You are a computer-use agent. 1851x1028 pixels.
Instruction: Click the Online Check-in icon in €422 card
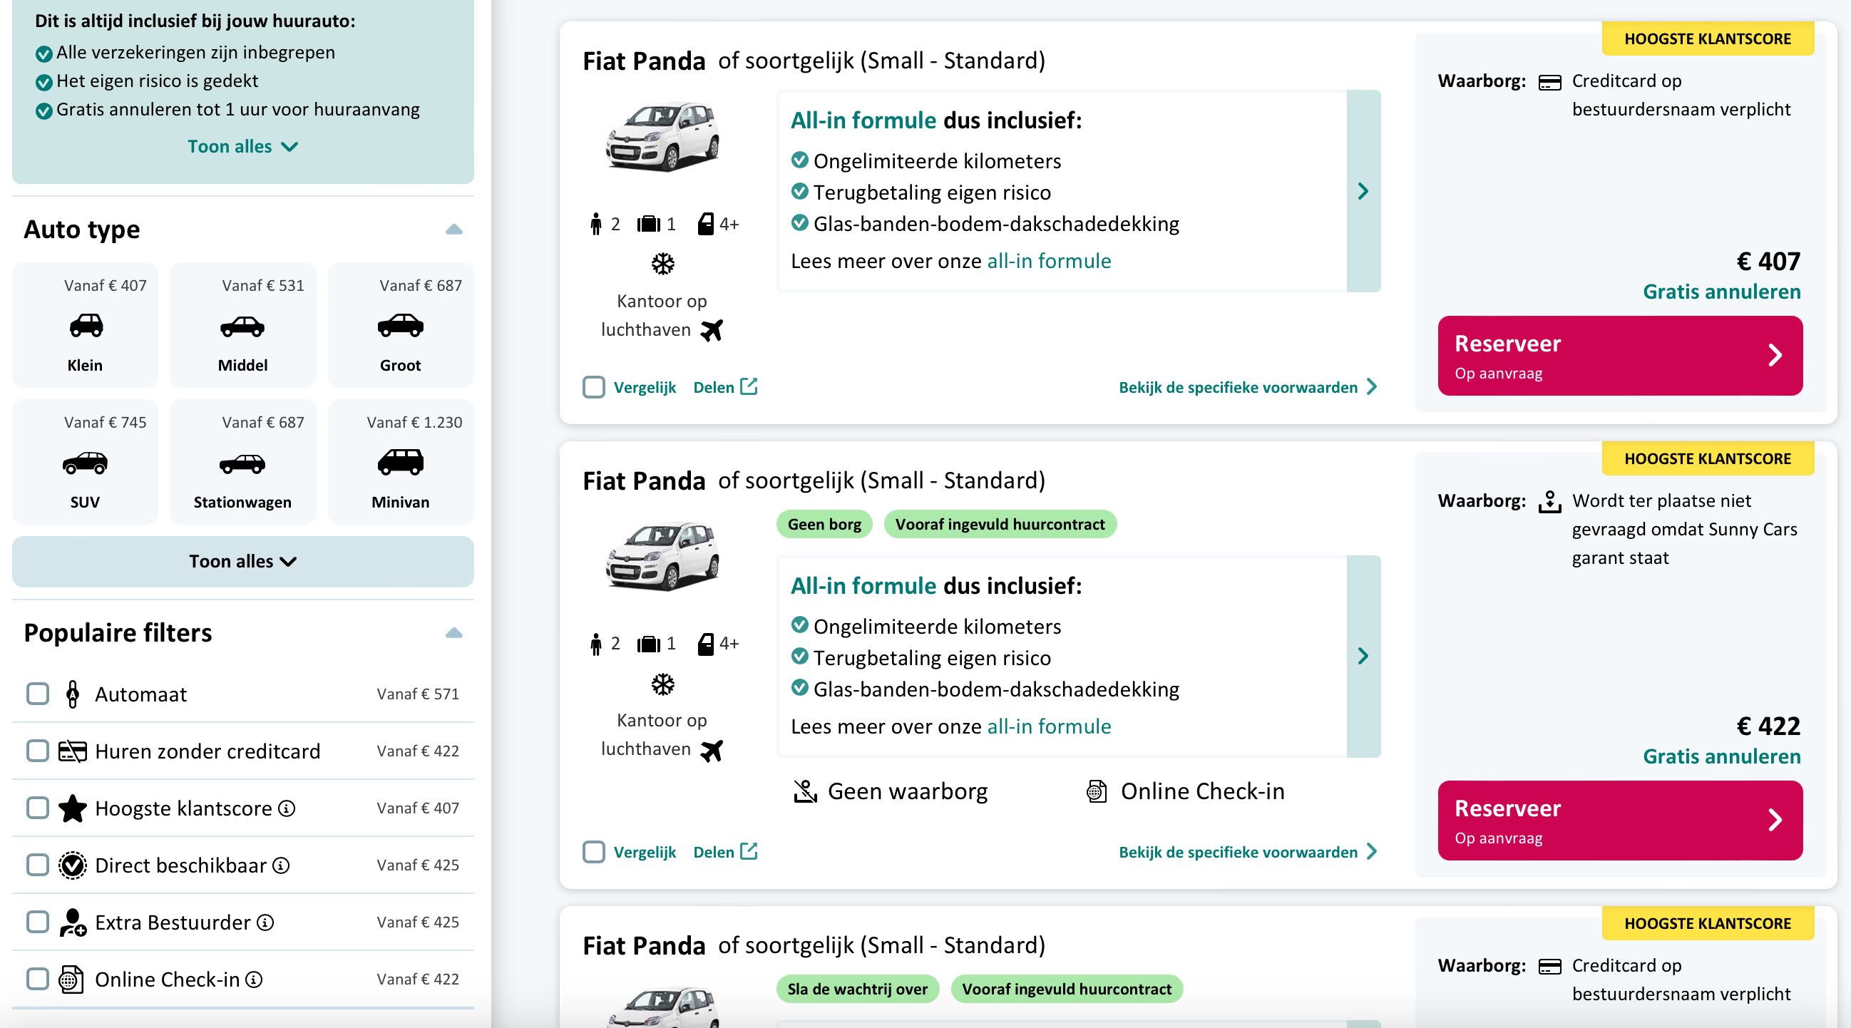pos(1097,791)
